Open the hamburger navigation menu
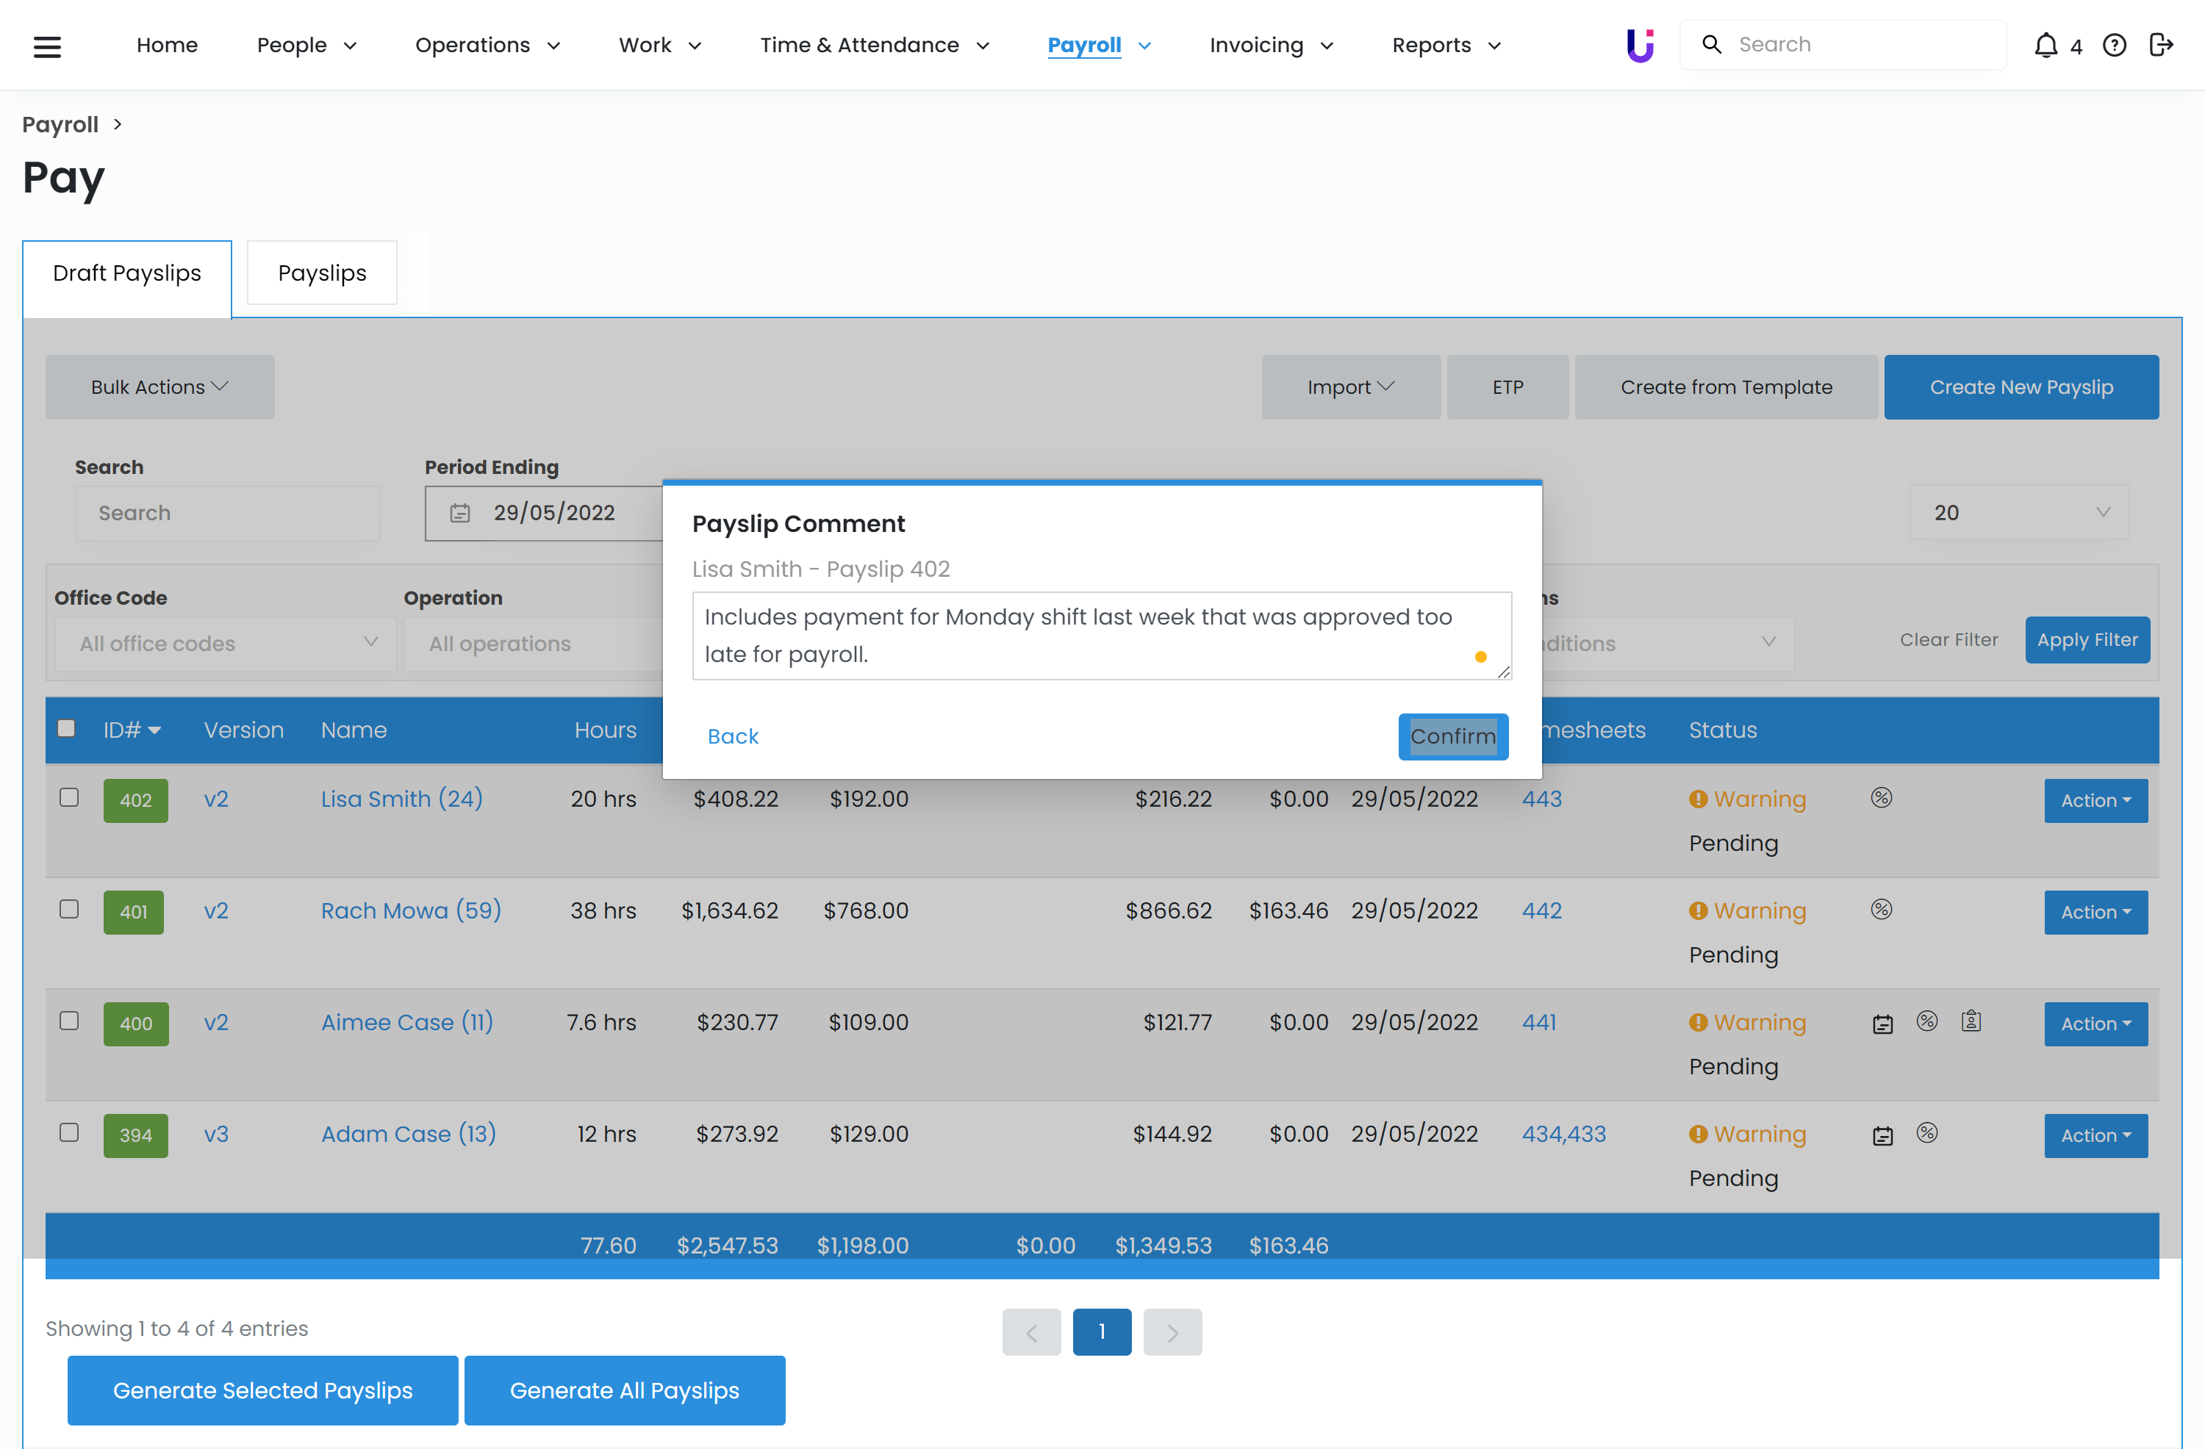The image size is (2205, 1449). 46,46
